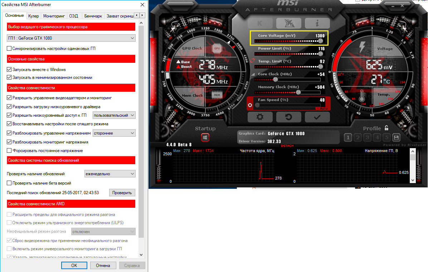Enable synchronizing settings of identical GPUs
Screen dimensions: 428x272
(x=9, y=49)
